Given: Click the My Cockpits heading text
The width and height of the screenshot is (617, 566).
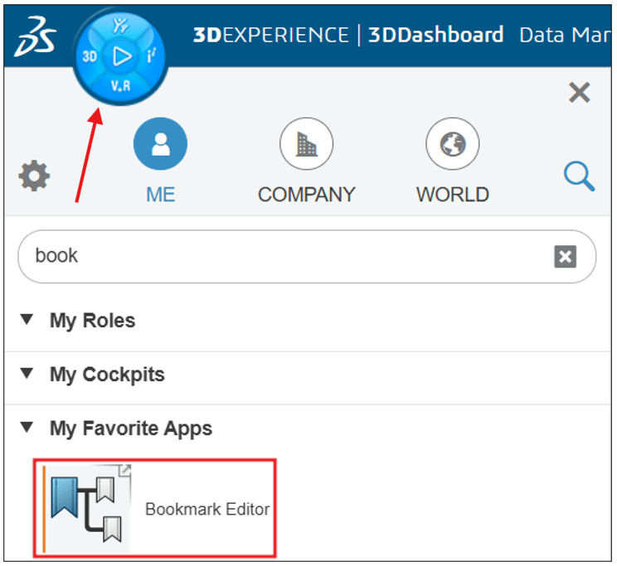Looking at the screenshot, I should 107,375.
